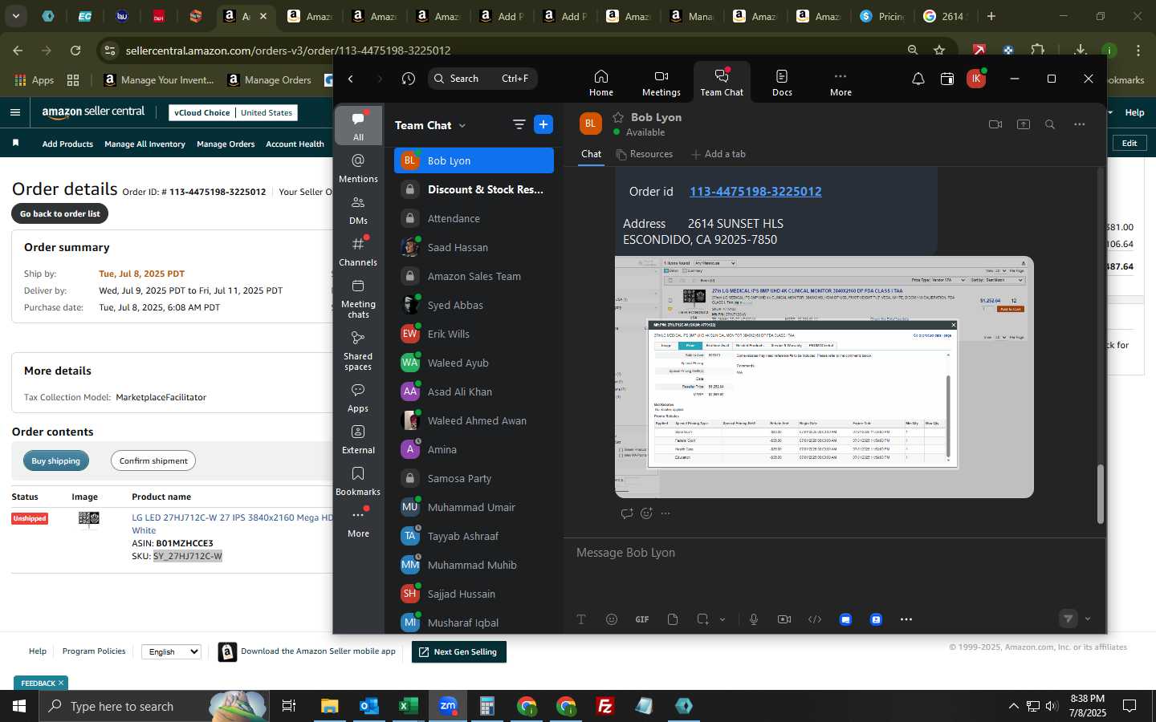The width and height of the screenshot is (1156, 722).
Task: Search within the Bob Lyon chat
Action: (1050, 124)
